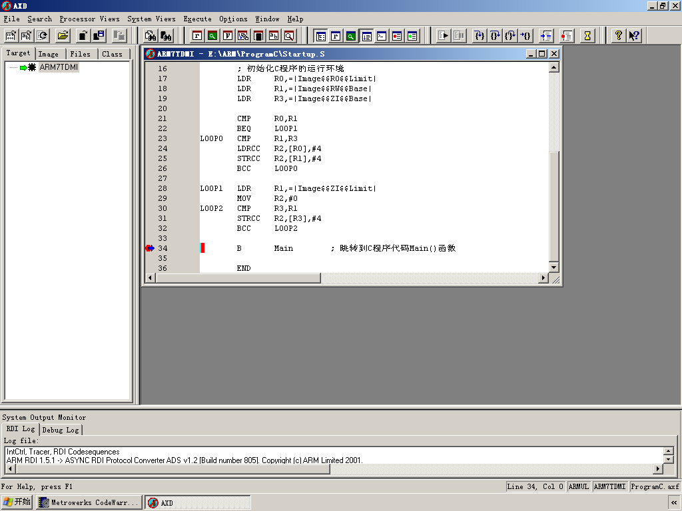The width and height of the screenshot is (682, 511).
Task: Open the Low Level Symbols view icon
Action: 274,36
